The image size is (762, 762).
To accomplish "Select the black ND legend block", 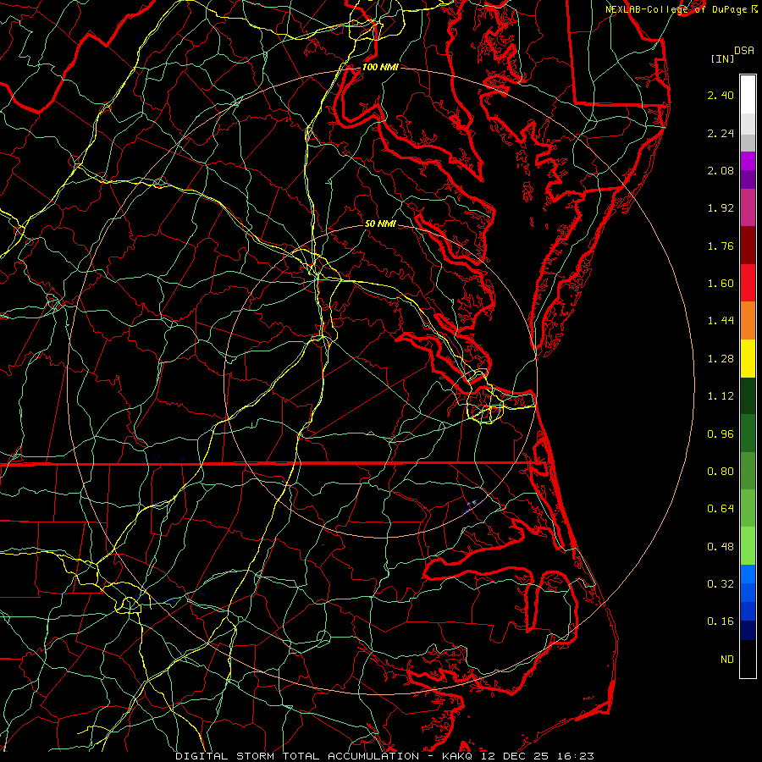I will (748, 659).
